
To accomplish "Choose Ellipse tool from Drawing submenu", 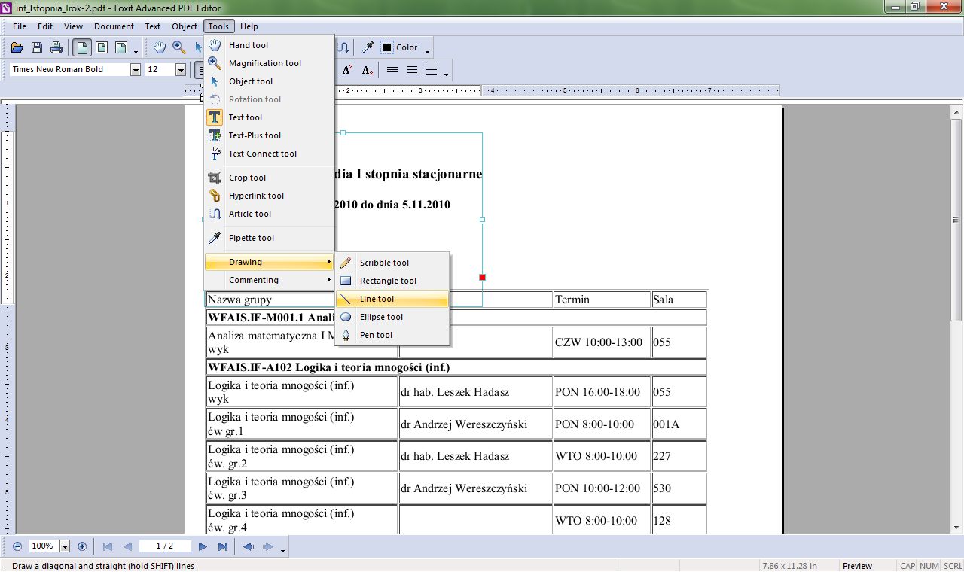I will (x=392, y=317).
